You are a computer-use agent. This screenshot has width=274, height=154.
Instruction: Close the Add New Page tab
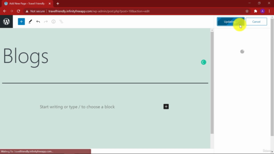click(x=50, y=3)
